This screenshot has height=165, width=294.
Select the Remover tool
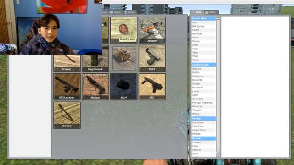click(204, 106)
